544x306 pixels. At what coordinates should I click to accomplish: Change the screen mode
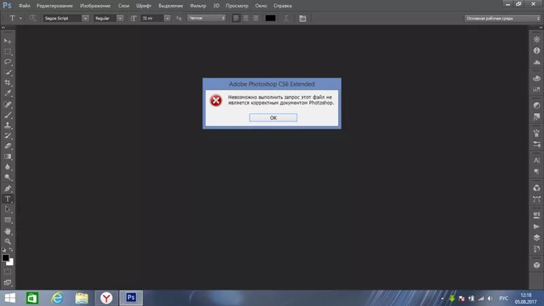click(x=7, y=282)
